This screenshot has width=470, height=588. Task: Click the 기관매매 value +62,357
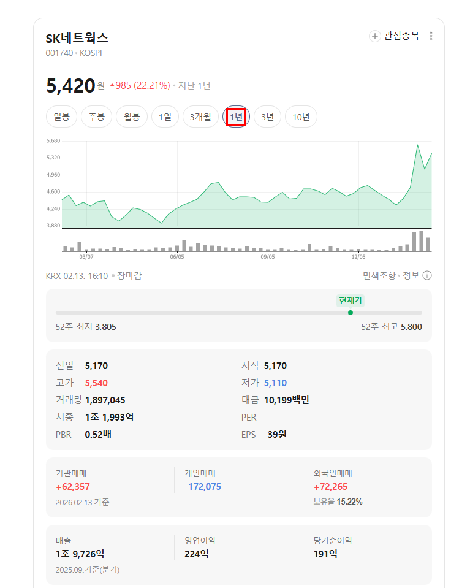click(x=73, y=487)
